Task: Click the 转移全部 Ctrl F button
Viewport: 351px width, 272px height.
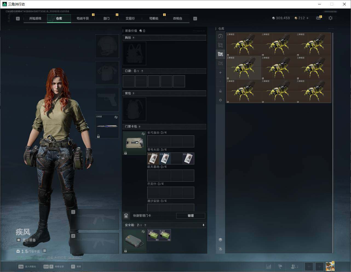Action: coord(54,267)
